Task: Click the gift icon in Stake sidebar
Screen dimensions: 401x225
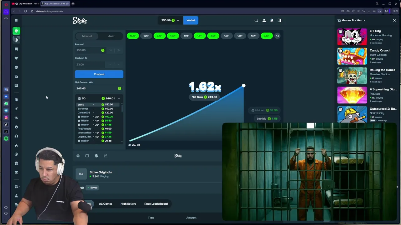Action: pyautogui.click(x=16, y=163)
